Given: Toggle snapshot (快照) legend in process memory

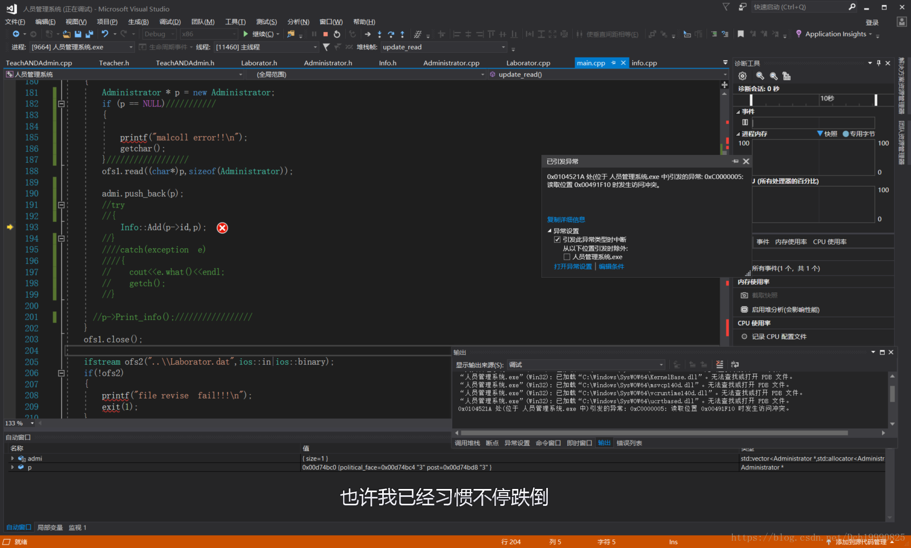Looking at the screenshot, I should [827, 134].
